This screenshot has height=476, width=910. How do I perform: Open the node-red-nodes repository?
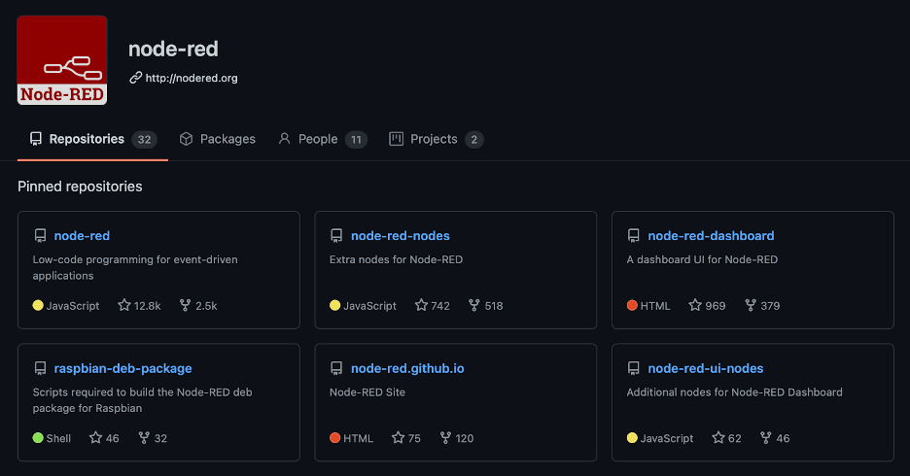point(400,235)
